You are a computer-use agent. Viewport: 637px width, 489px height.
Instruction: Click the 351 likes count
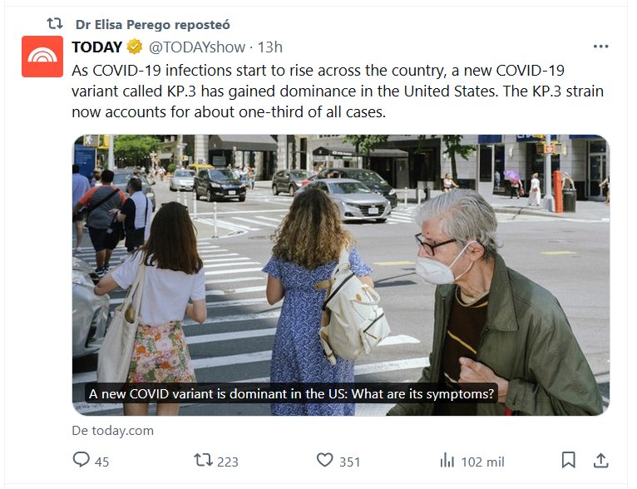(x=349, y=461)
